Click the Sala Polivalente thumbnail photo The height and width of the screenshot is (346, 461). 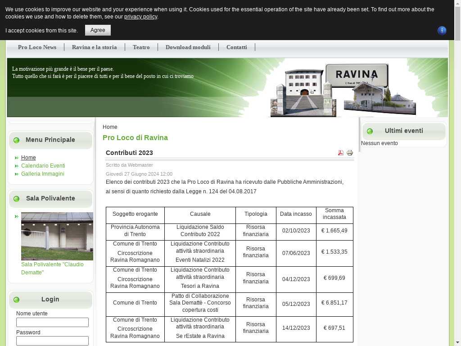57,236
